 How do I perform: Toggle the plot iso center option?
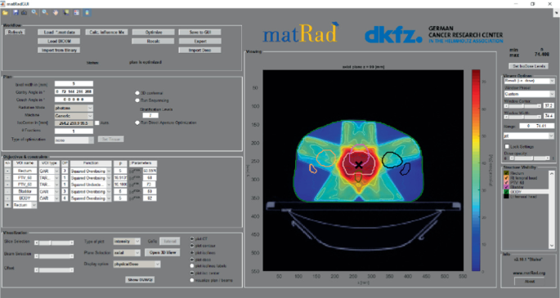pyautogui.click(x=192, y=273)
